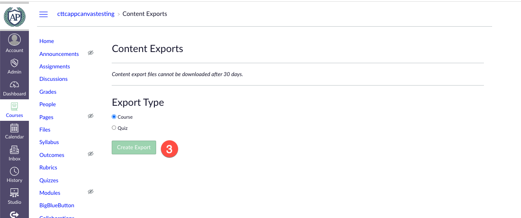The height and width of the screenshot is (218, 521).
Task: Open the Inbox icon
Action: click(x=14, y=150)
